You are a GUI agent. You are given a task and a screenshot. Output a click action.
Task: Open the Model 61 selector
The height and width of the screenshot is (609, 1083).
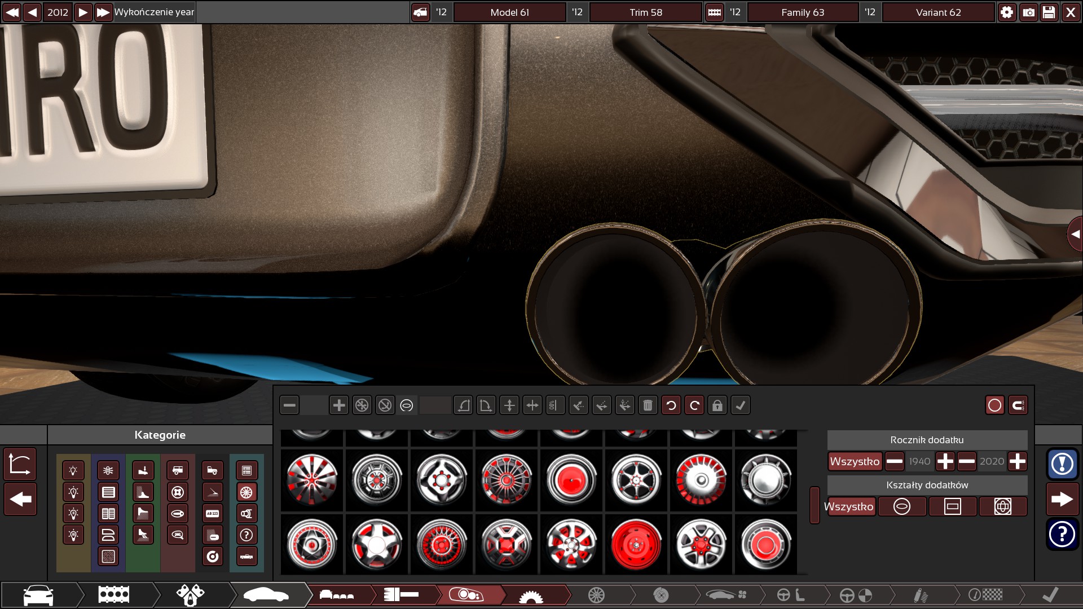tap(509, 12)
